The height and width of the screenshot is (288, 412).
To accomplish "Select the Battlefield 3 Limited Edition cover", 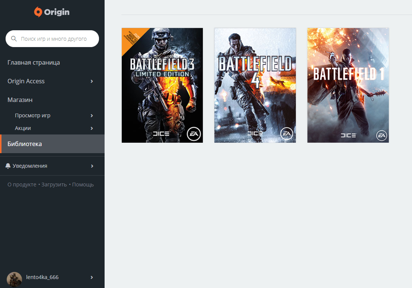I will pyautogui.click(x=162, y=86).
